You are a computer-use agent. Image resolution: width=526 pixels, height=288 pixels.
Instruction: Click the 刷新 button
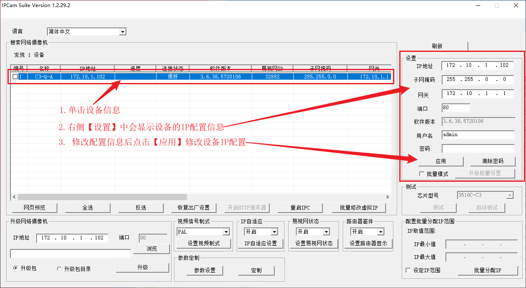(437, 46)
